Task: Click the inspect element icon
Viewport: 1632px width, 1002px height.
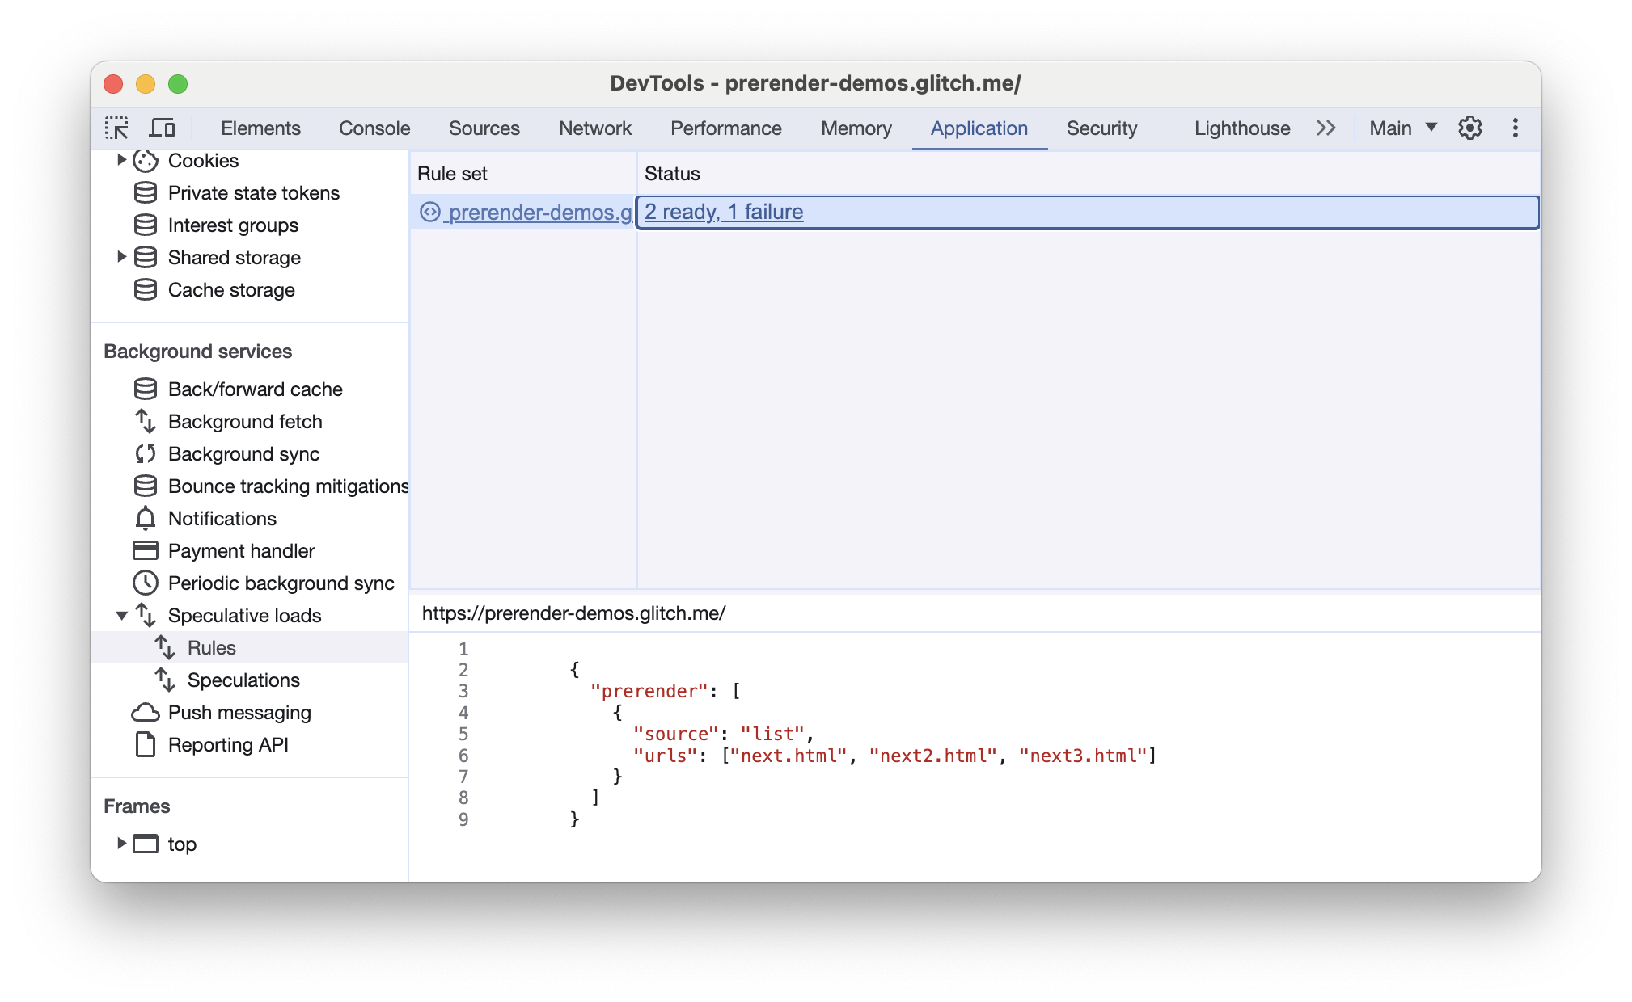Action: point(118,128)
